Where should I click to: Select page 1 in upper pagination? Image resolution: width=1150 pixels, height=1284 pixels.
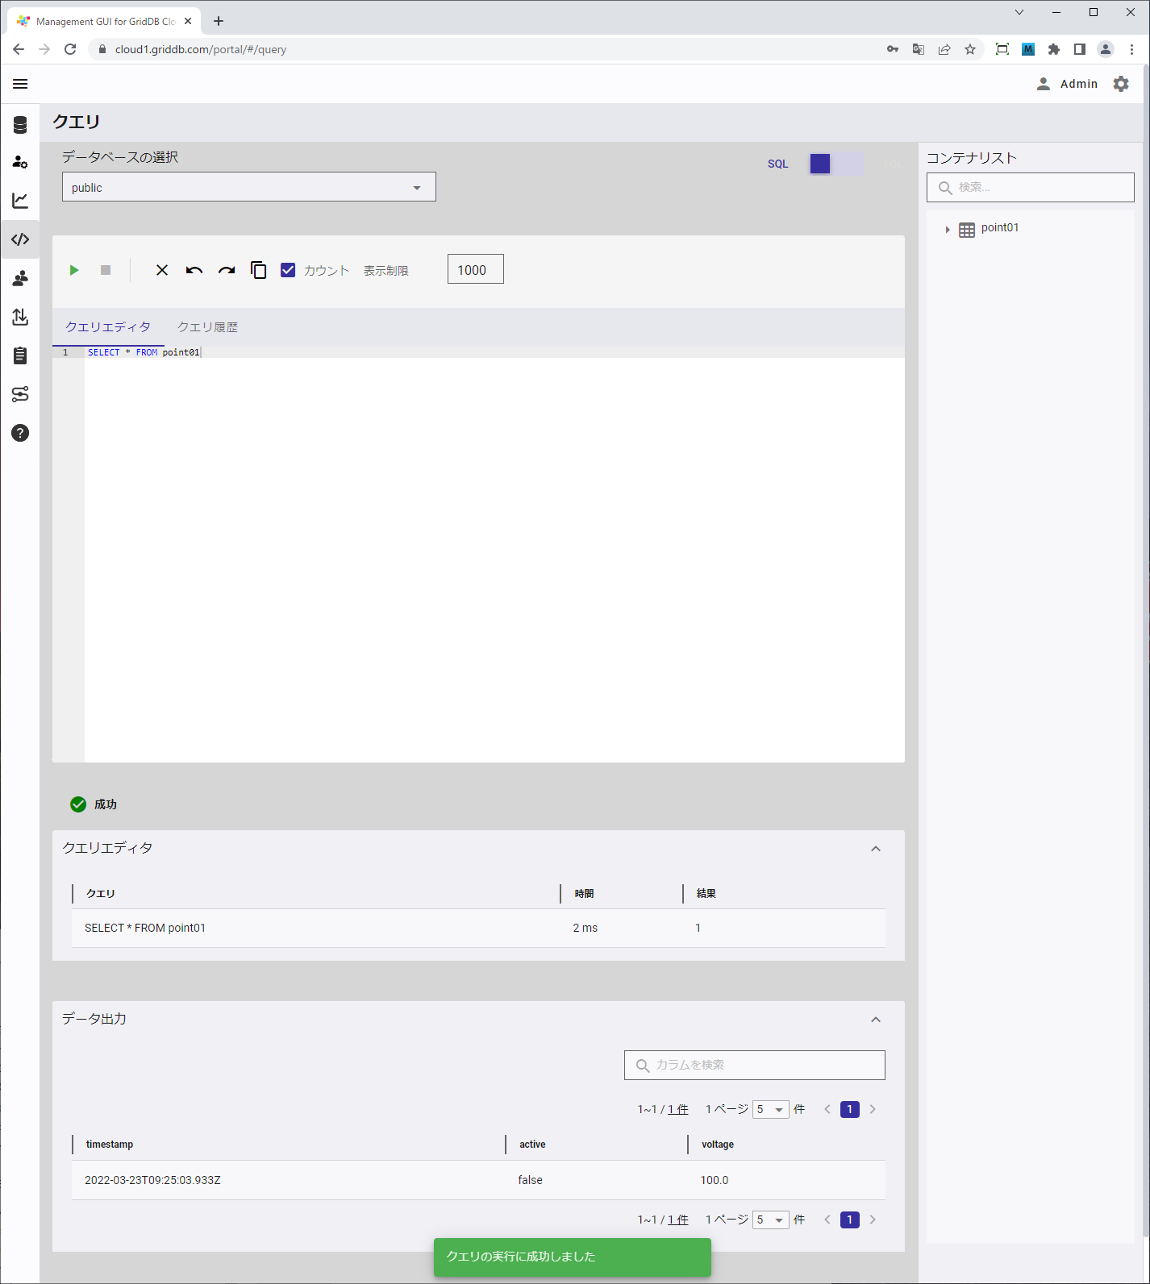tap(850, 1109)
